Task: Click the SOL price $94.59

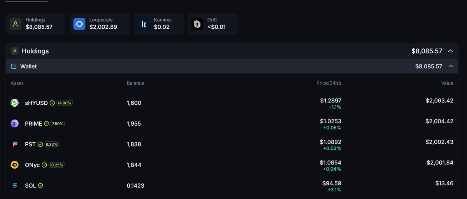Action: coord(332,183)
